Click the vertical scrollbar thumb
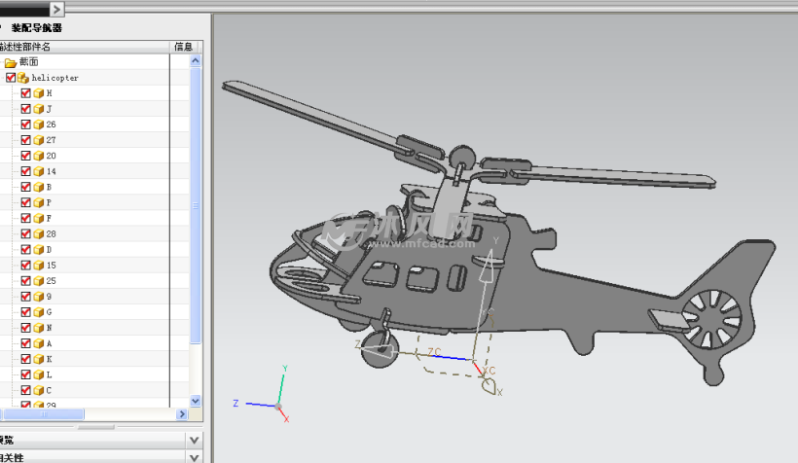 (x=196, y=205)
